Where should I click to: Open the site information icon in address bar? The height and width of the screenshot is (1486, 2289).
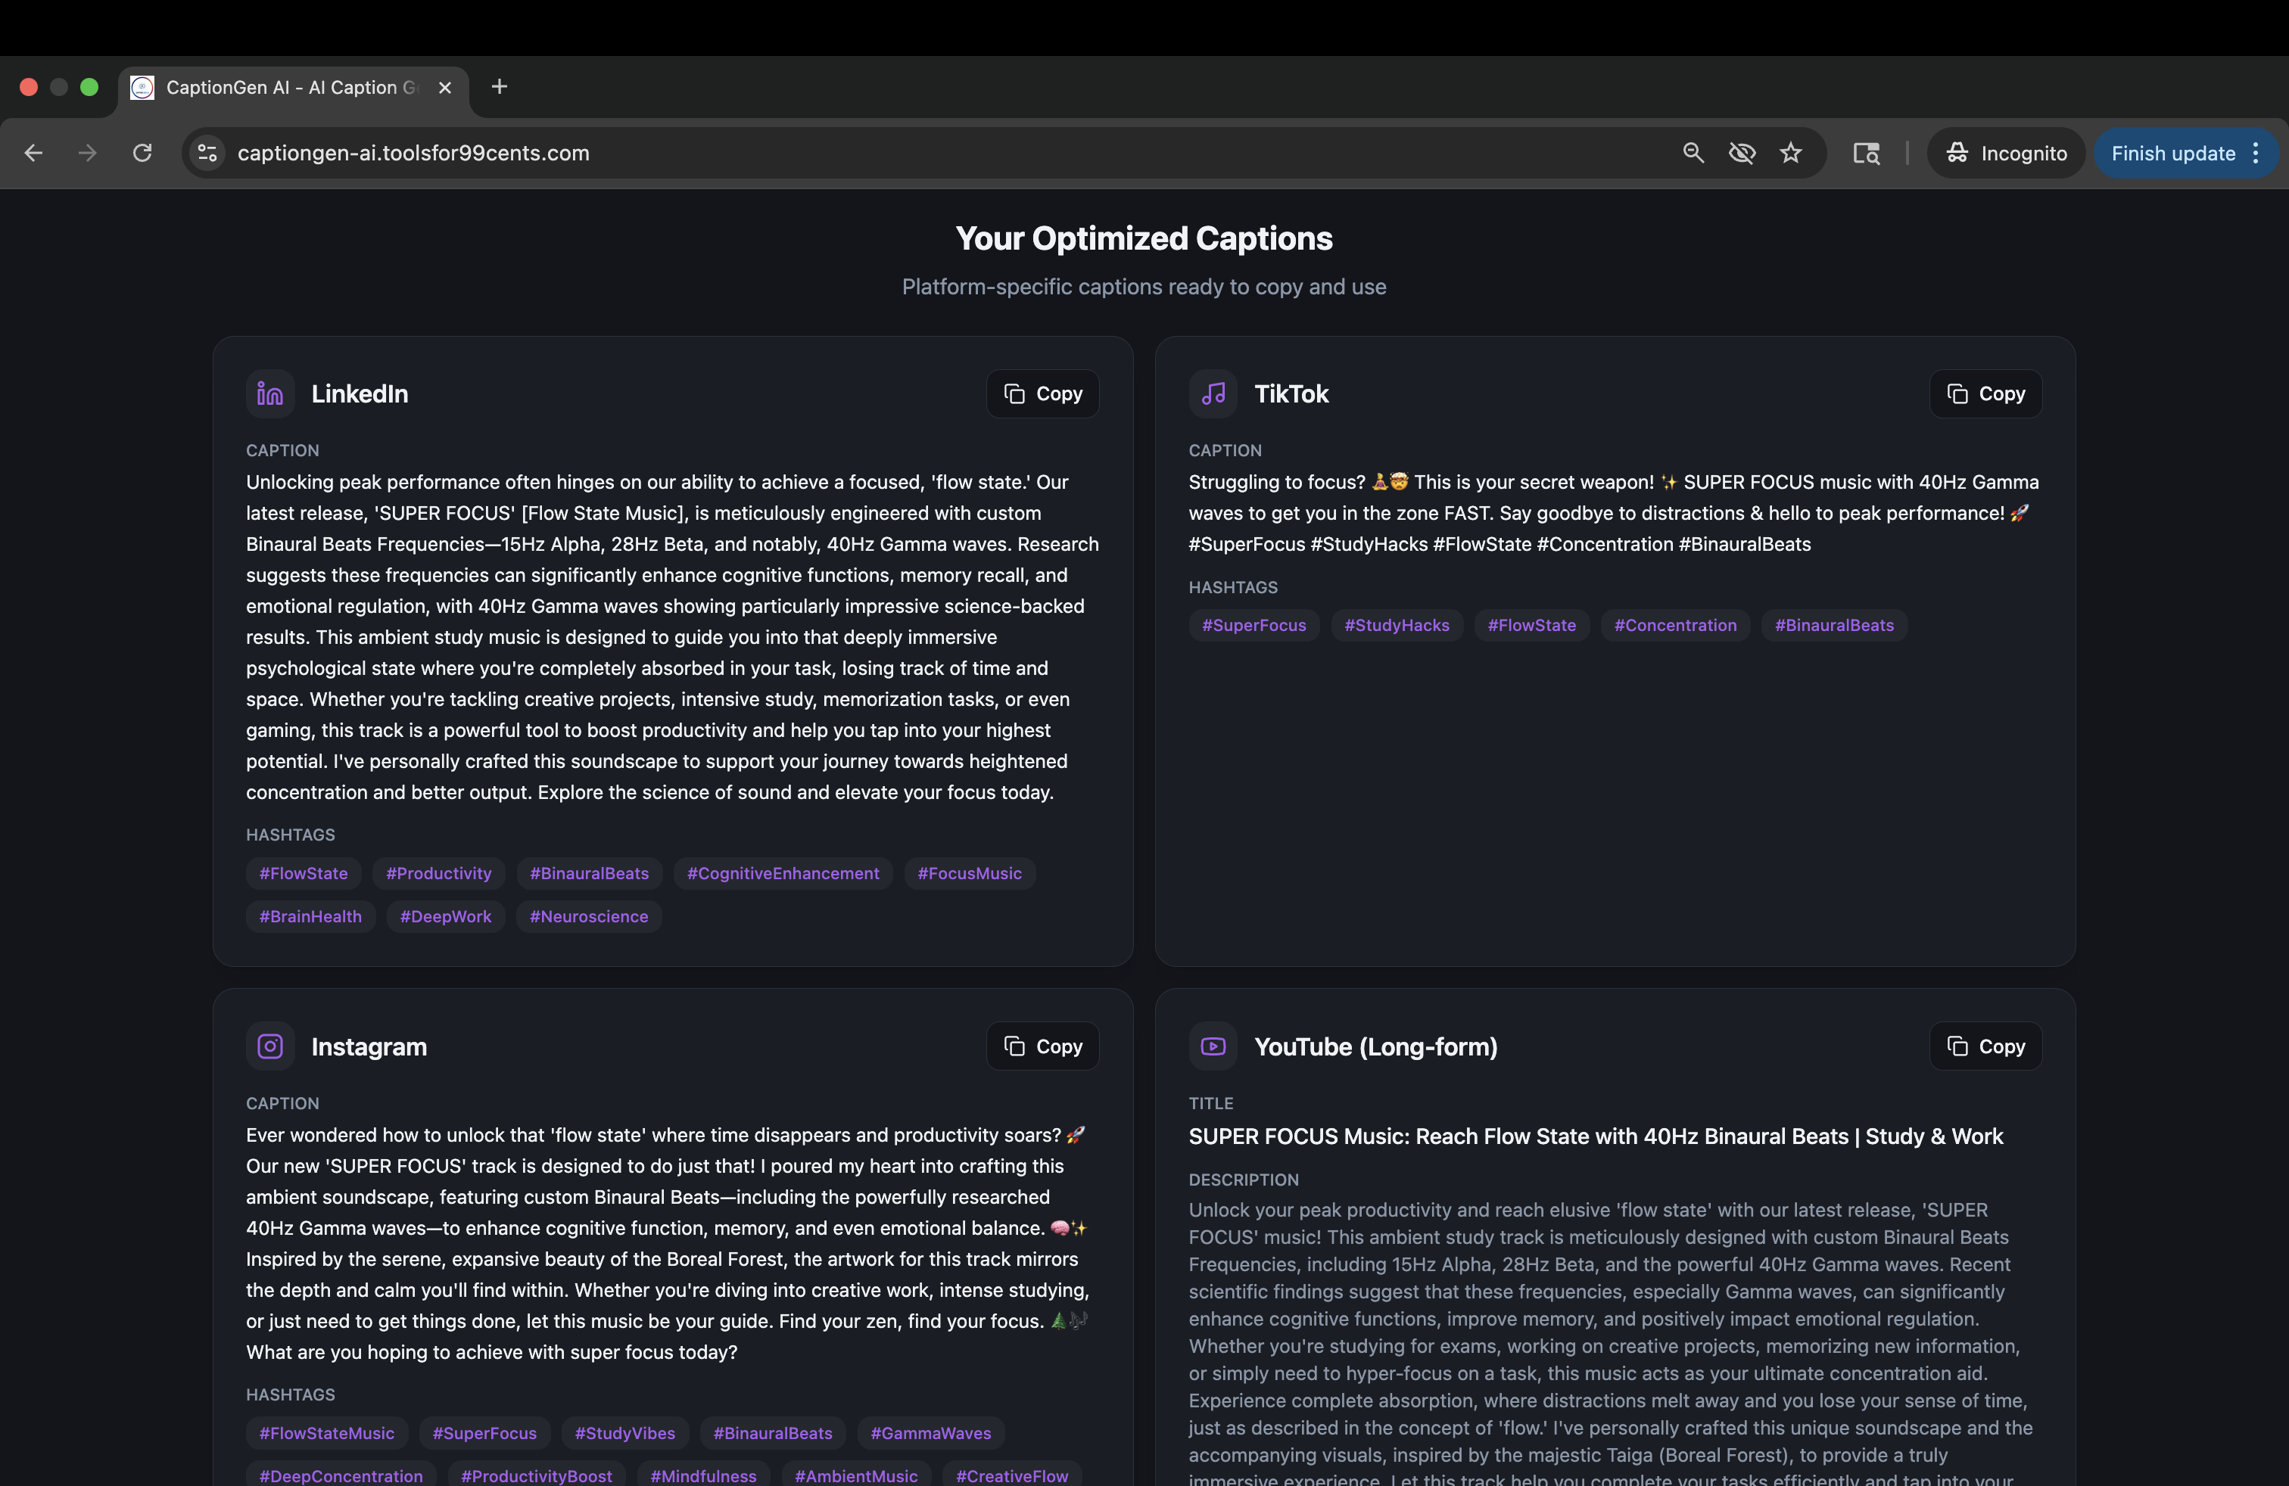click(207, 153)
